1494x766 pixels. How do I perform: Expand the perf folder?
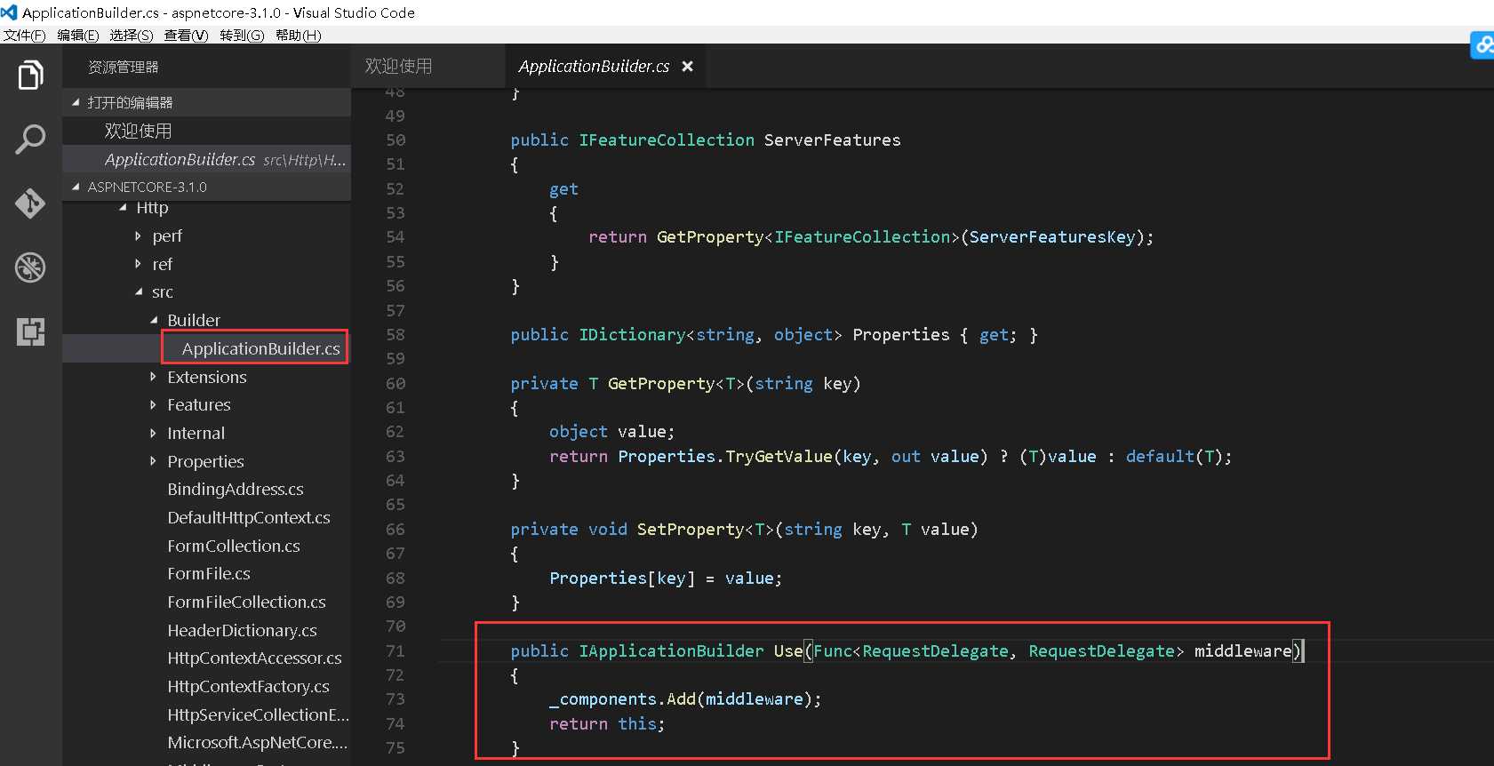[x=138, y=236]
